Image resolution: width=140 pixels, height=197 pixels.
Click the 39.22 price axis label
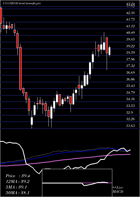130,46
